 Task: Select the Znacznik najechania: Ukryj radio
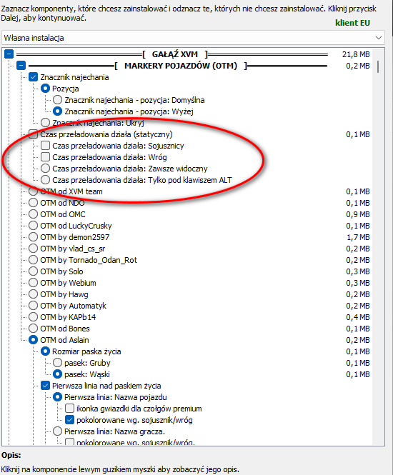click(46, 123)
